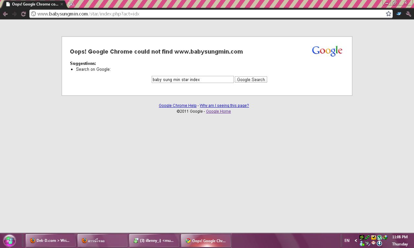Close the Chrome window
This screenshot has width=414, height=248.
point(406,3)
